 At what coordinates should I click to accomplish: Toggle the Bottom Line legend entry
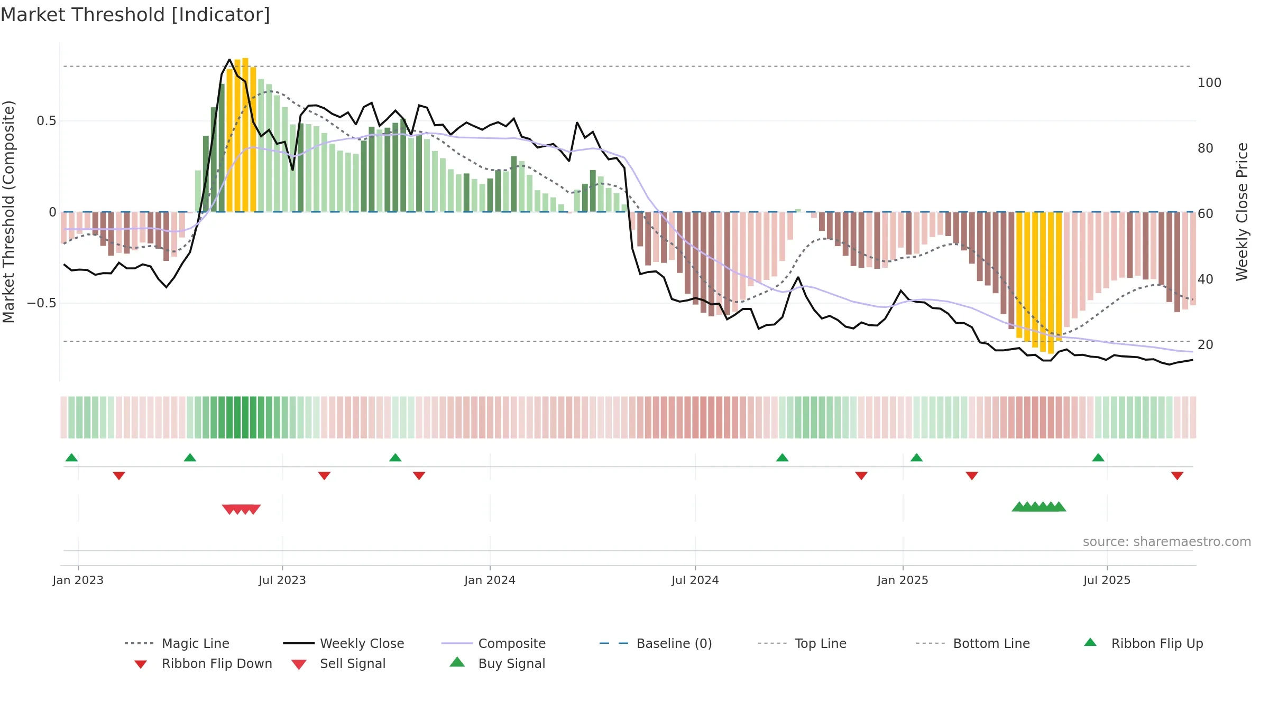pos(973,643)
